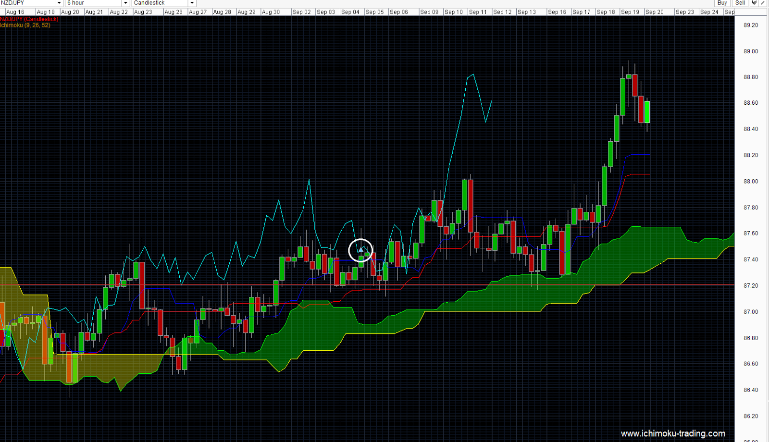Screen dimensions: 769x442
Task: Click the Sep 18 date label
Action: click(606, 12)
